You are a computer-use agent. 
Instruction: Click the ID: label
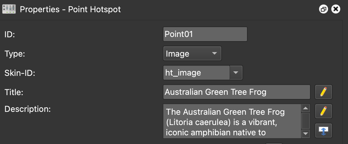(10, 34)
